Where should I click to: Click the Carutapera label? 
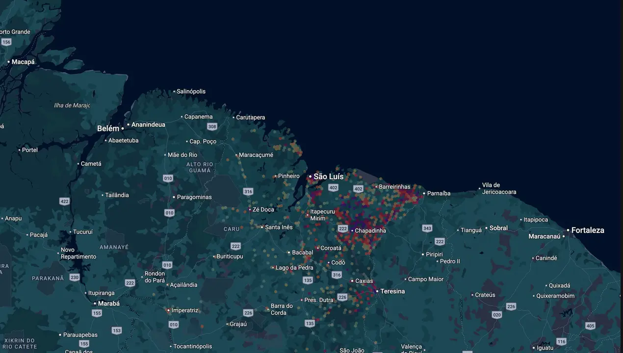click(251, 117)
